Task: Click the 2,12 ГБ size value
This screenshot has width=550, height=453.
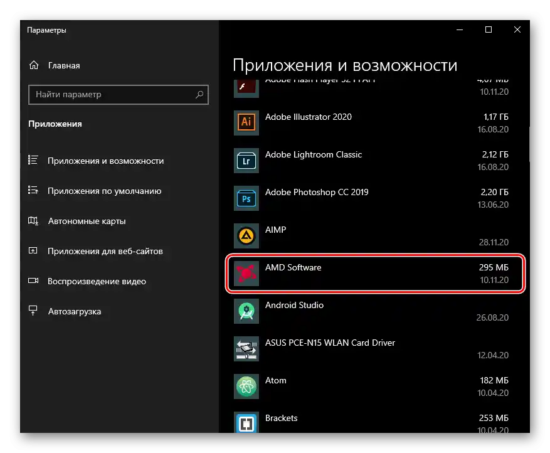Action: tap(495, 154)
